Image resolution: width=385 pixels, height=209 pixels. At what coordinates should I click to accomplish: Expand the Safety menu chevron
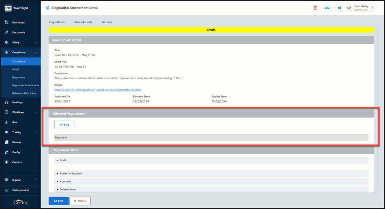pos(36,42)
